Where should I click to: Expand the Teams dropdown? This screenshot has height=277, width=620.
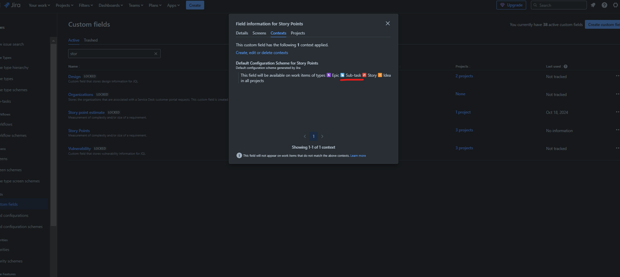pos(137,5)
